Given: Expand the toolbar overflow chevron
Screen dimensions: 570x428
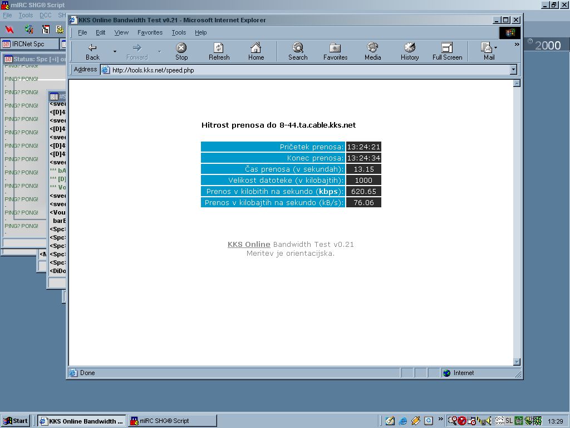Looking at the screenshot, I should point(517,45).
